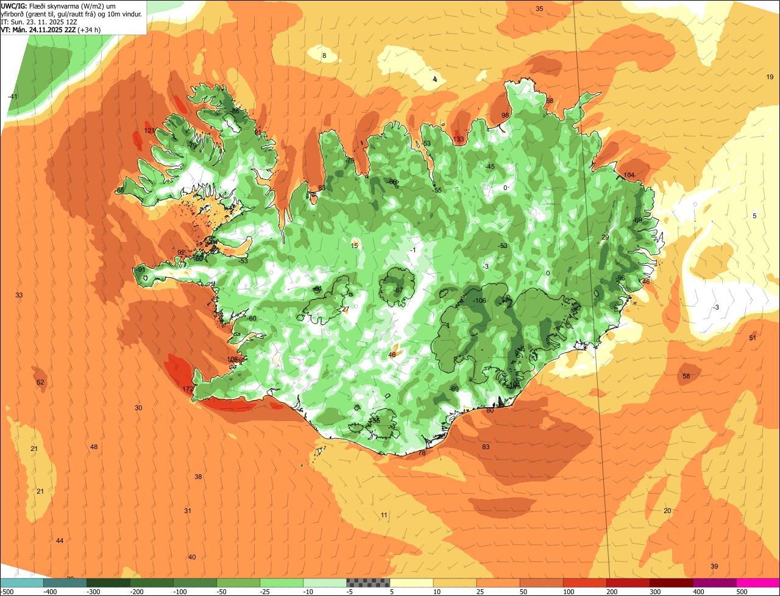Select the -400 to -300 legend color
This screenshot has width=780, height=596.
coord(65,583)
